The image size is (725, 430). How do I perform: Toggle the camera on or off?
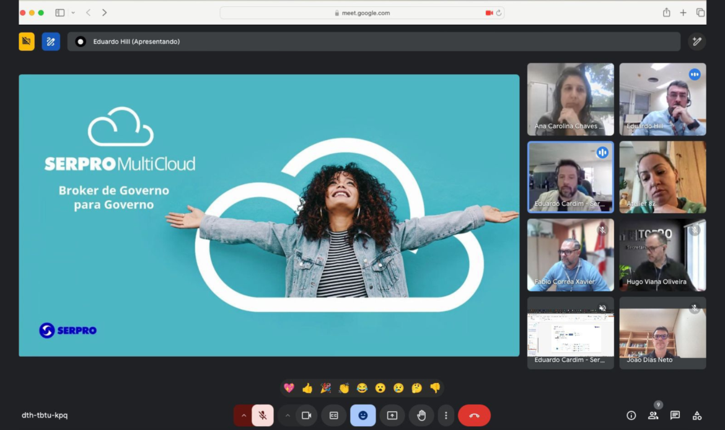(306, 415)
